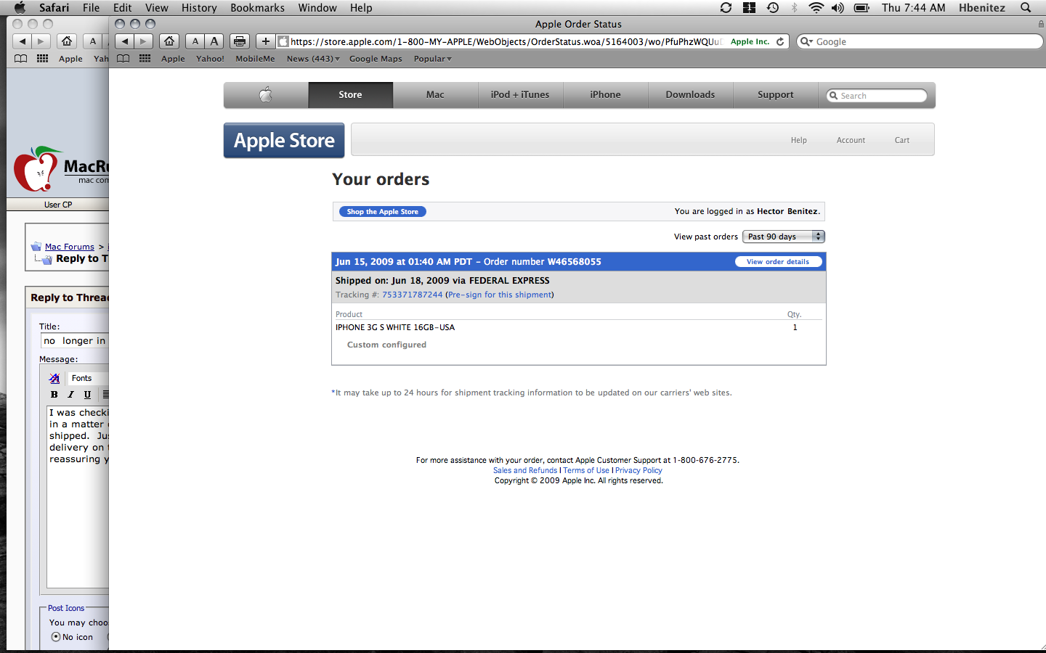Select the No icon radio button
The width and height of the screenshot is (1046, 653).
(56, 637)
